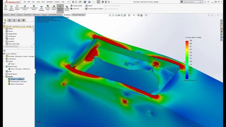
Task: Click the Report button
Action: click(x=89, y=6)
